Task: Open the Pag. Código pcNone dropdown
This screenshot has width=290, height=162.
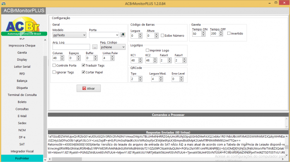Action: point(113,47)
